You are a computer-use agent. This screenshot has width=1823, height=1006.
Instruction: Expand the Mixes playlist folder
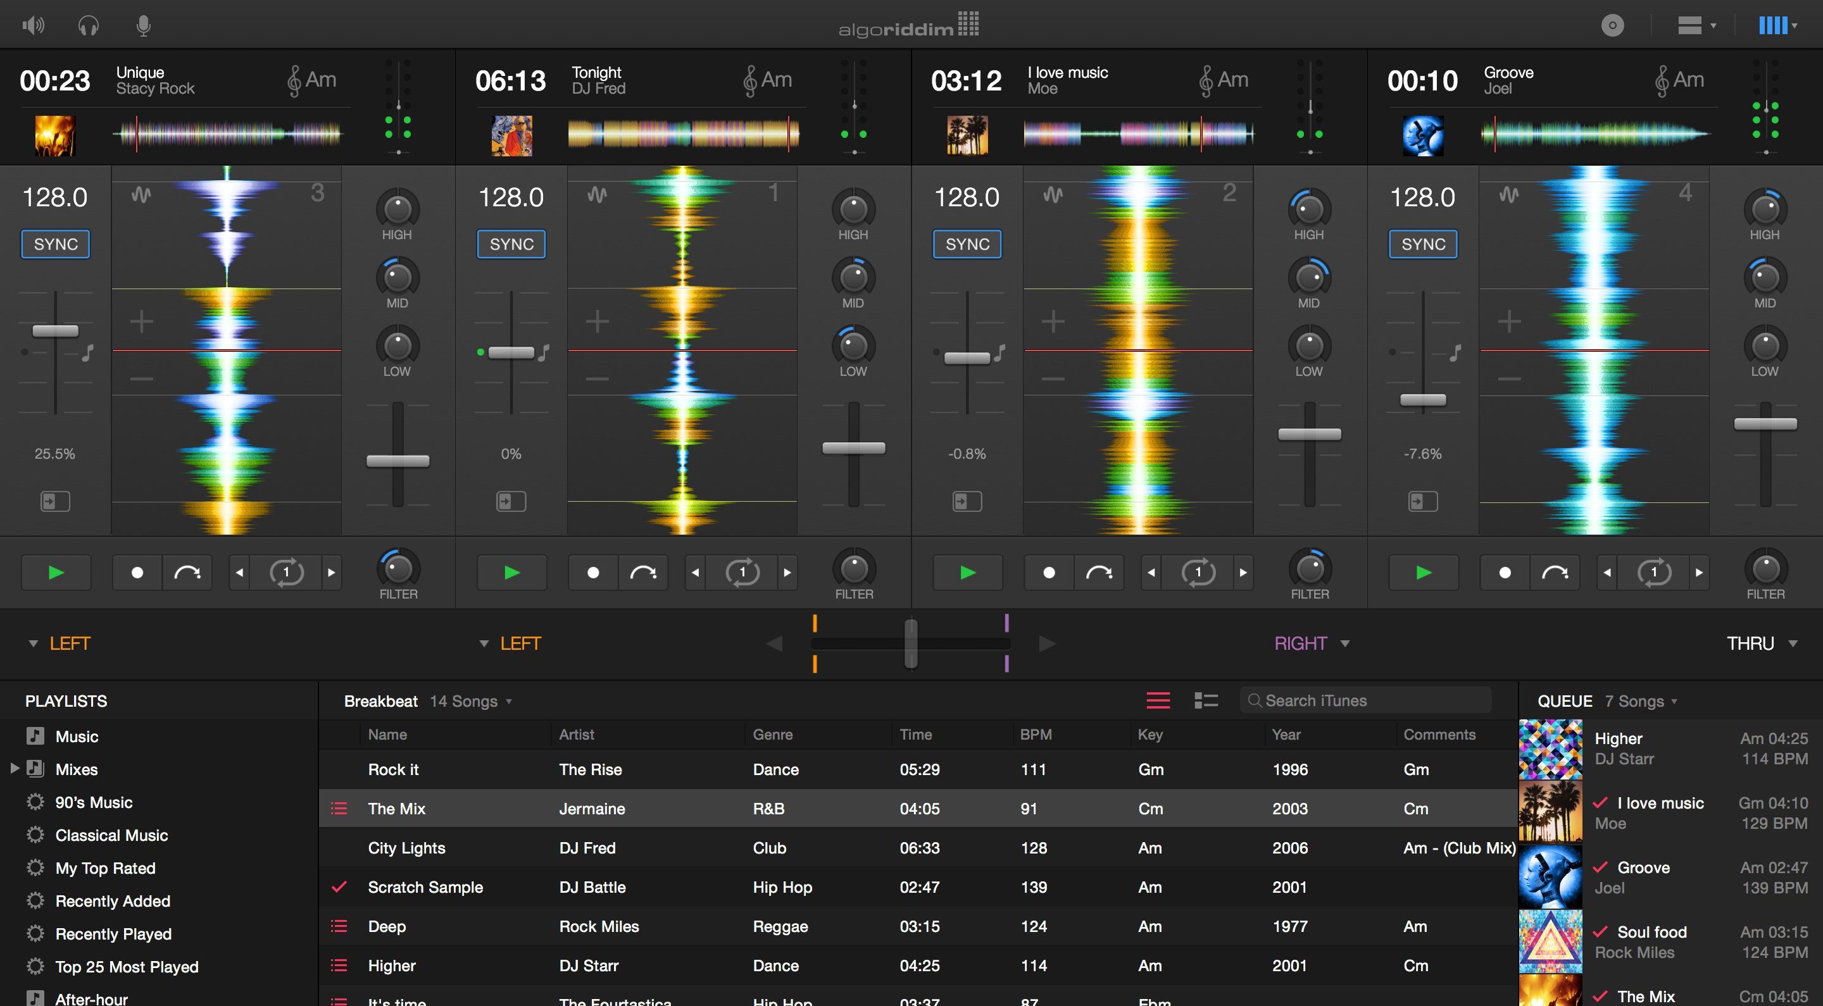(14, 768)
